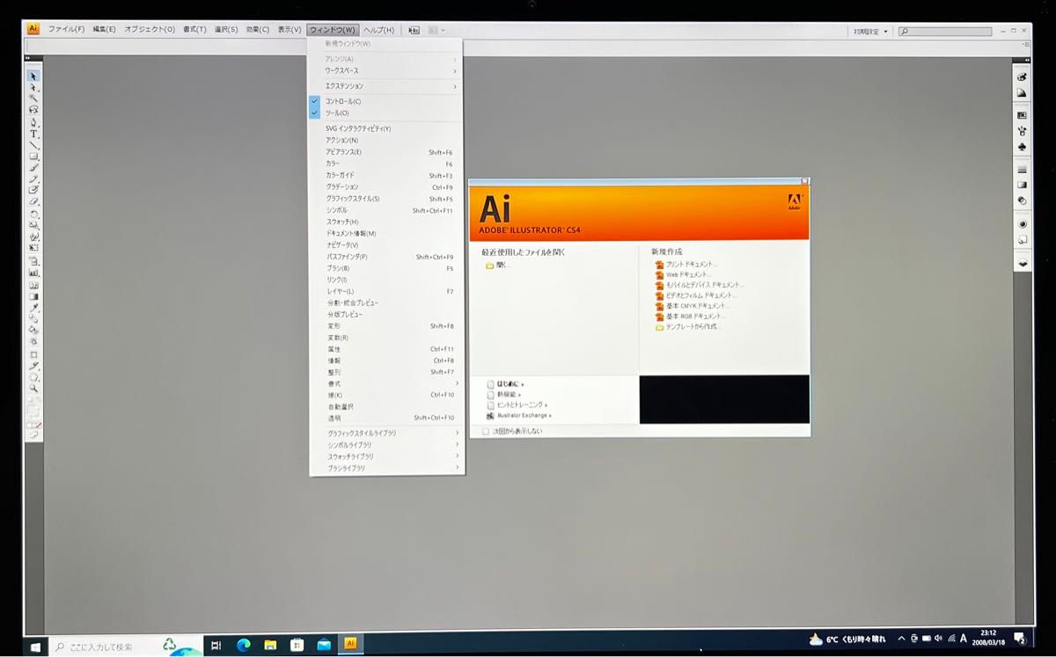Screen dimensions: 1056x657
Task: Select the Lasso tool
Action: coord(33,111)
